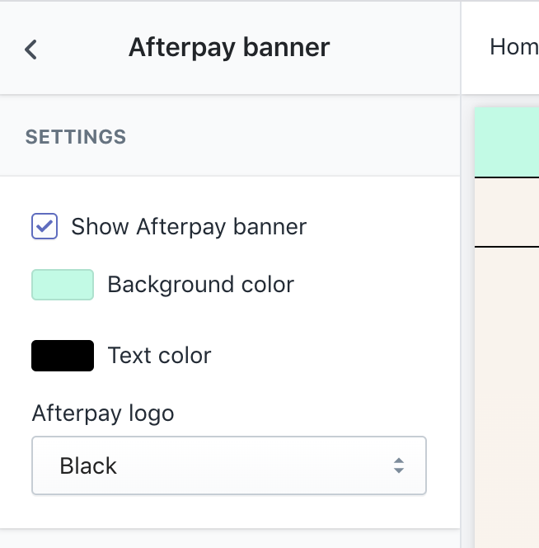The width and height of the screenshot is (539, 548).
Task: Click the large beige preview content area
Action: point(507,396)
